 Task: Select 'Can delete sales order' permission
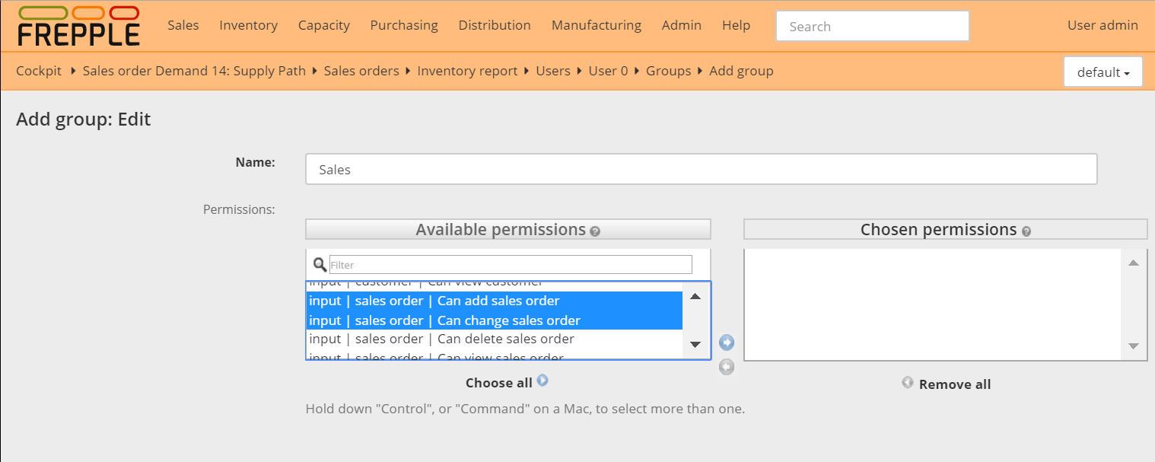[x=441, y=339]
